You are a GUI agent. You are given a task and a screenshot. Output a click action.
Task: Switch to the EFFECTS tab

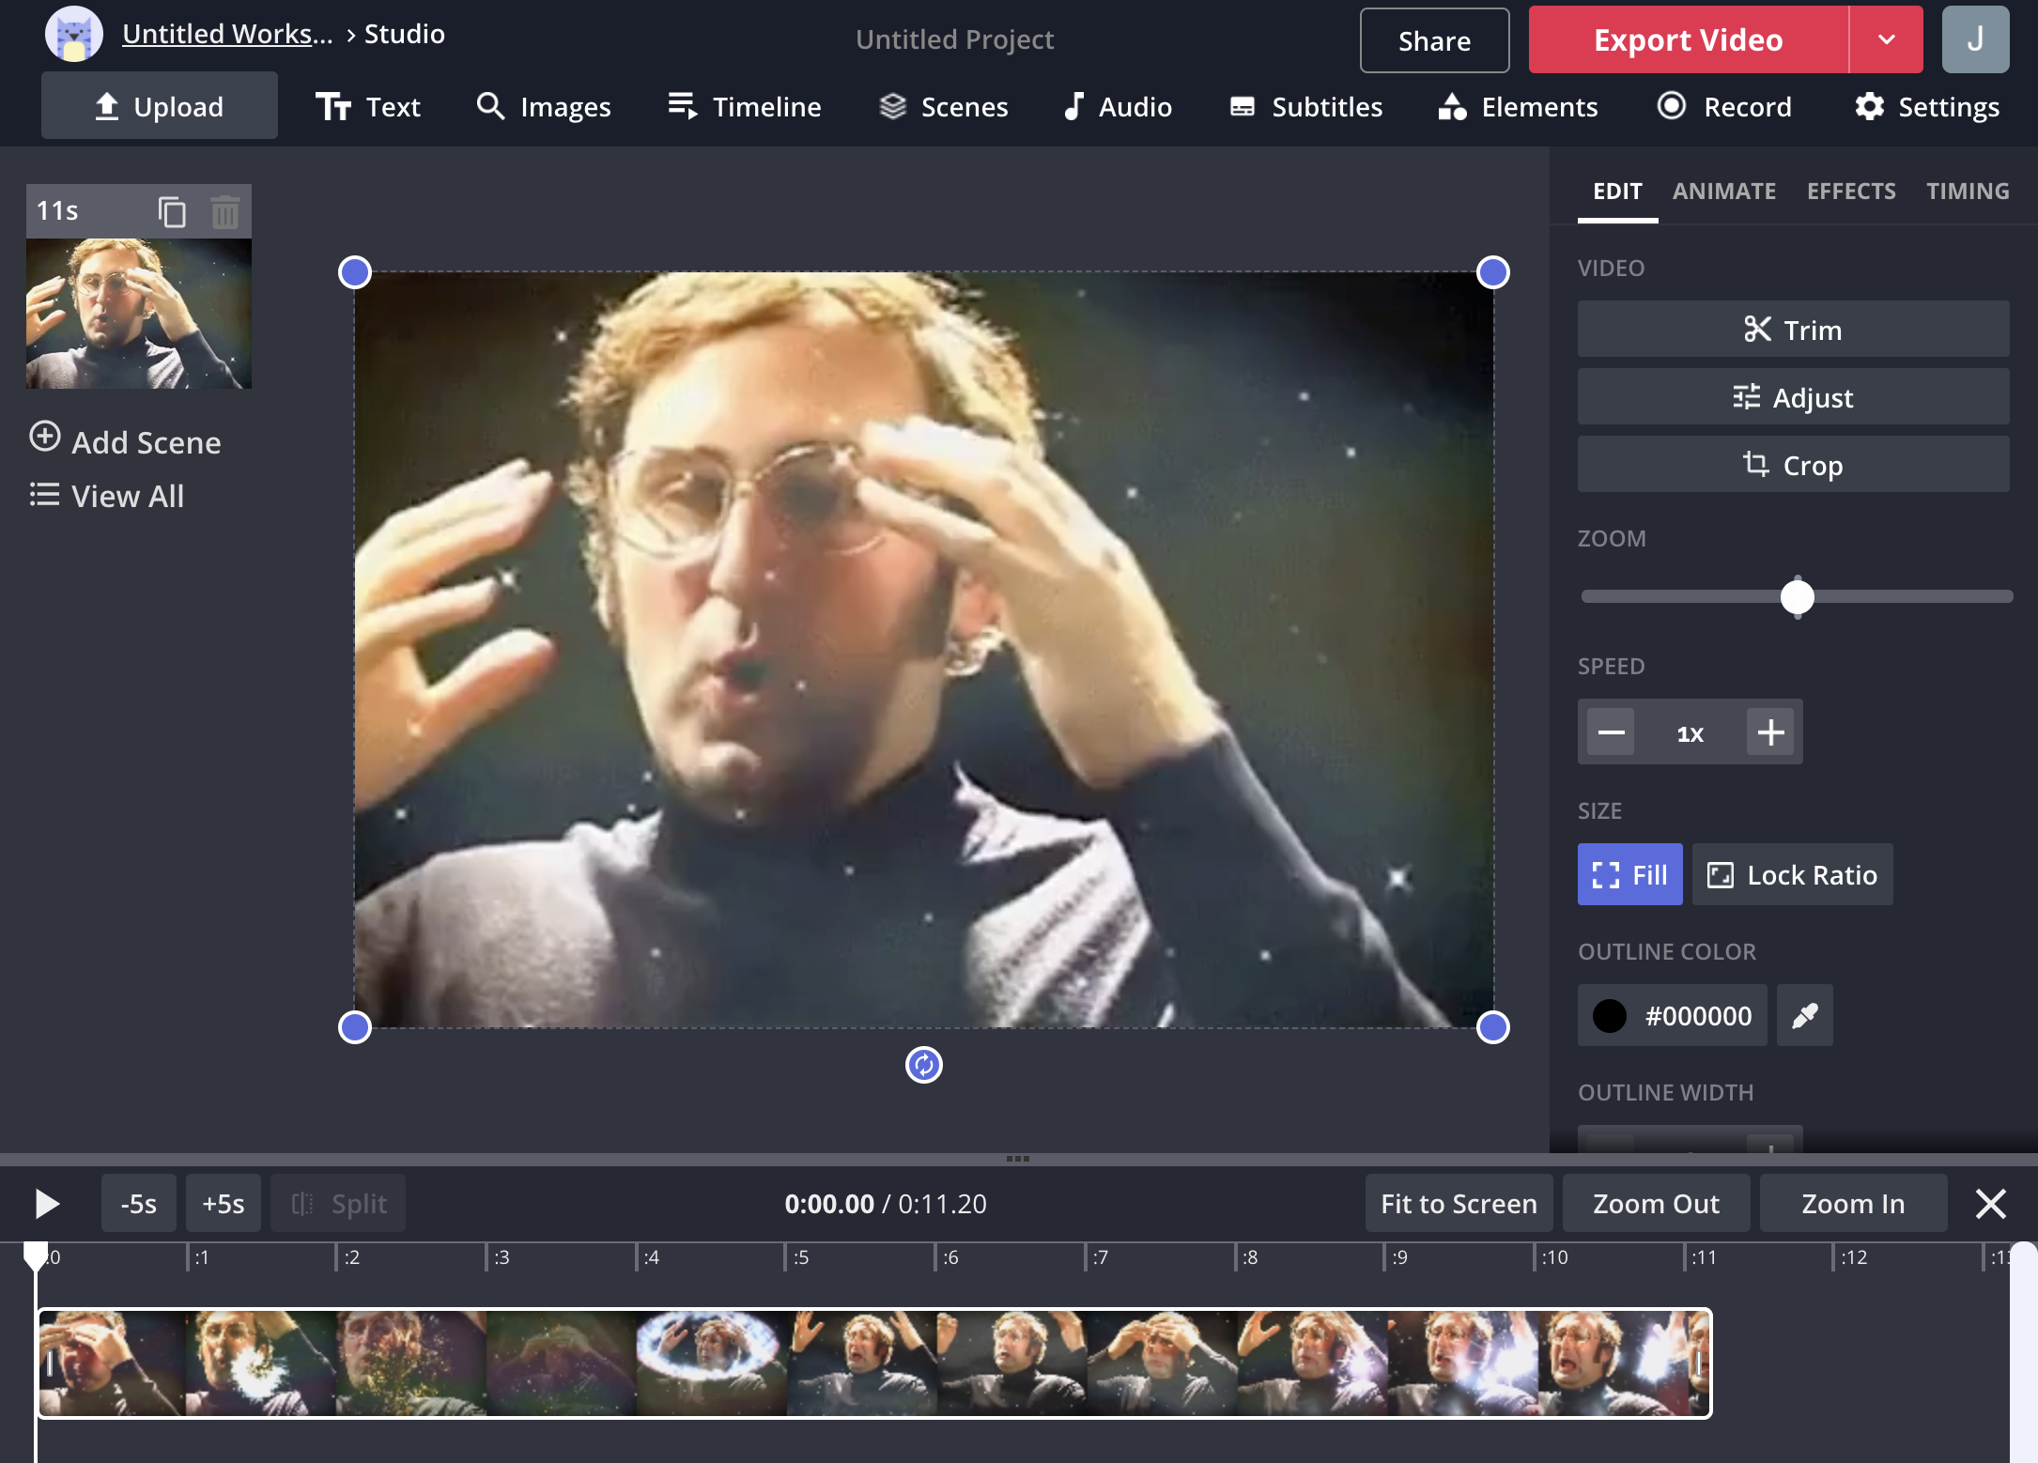pos(1850,191)
